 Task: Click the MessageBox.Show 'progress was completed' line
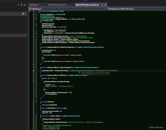coord(64,61)
